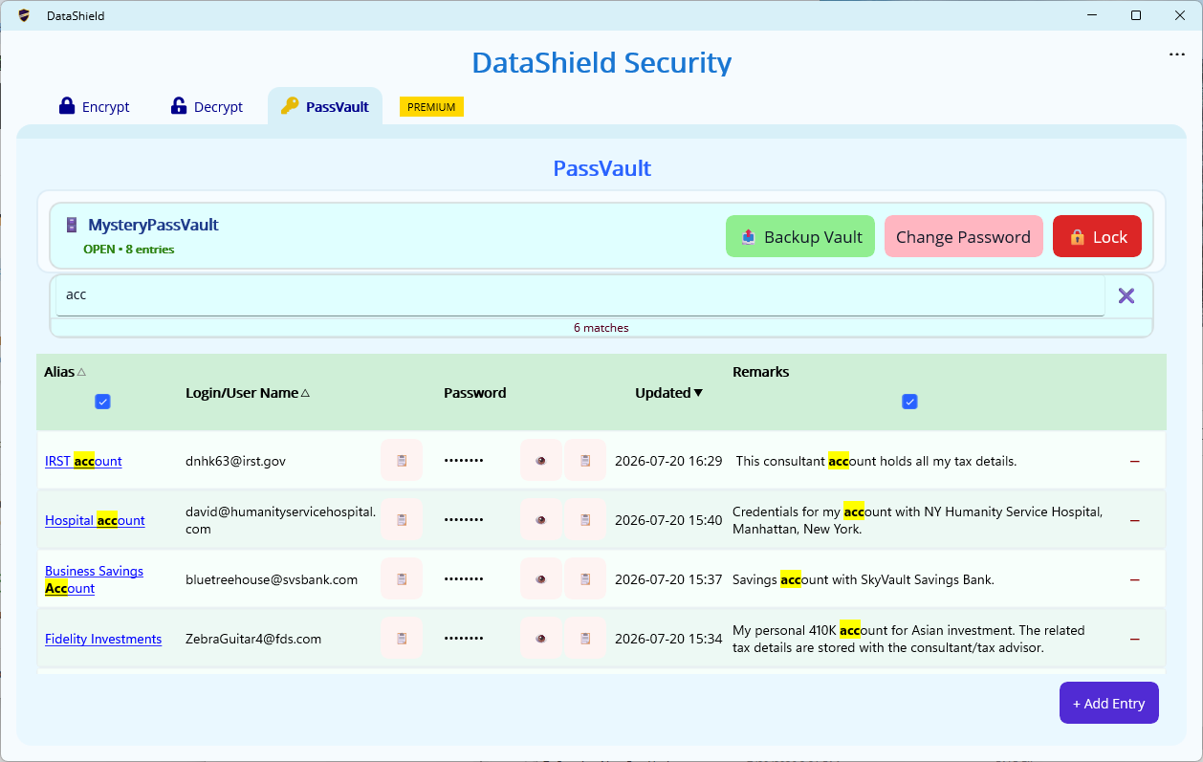
Task: Click the remark 'holds all my tax details'
Action: 876,461
